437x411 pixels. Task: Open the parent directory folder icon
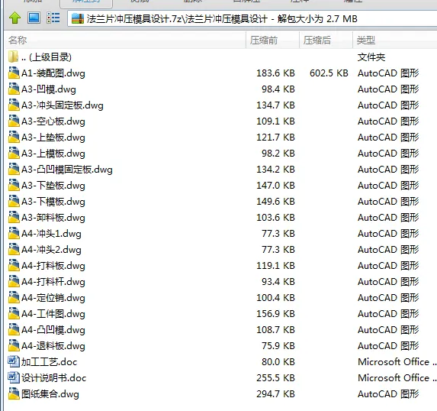tap(13, 57)
